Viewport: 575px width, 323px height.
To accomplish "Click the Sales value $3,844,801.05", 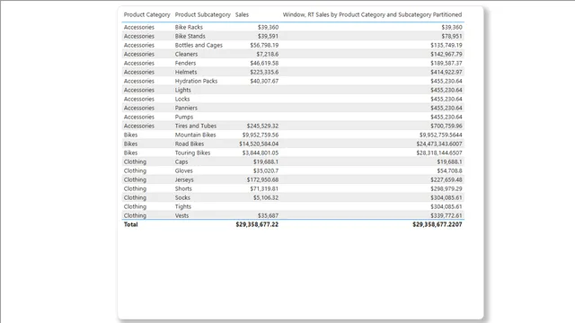I will click(261, 153).
